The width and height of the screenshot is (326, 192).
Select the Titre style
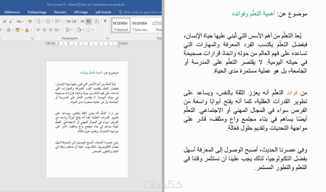[x=156, y=25]
